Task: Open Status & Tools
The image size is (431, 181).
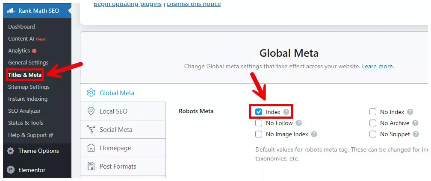Action: pos(26,123)
